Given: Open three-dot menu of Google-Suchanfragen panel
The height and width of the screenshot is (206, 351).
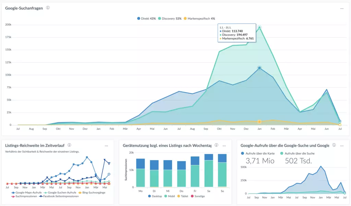Looking at the screenshot, I should point(342,8).
